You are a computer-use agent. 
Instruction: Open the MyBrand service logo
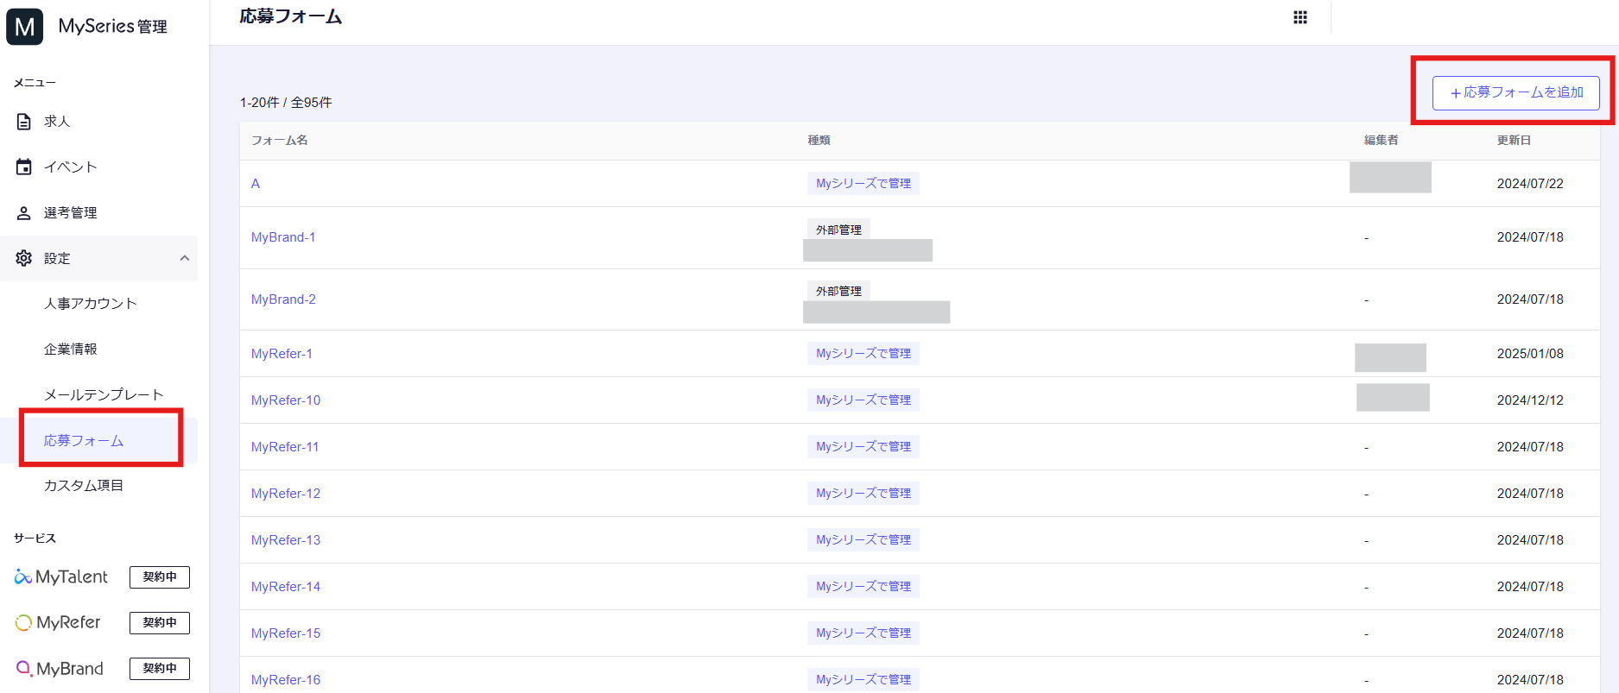(60, 669)
